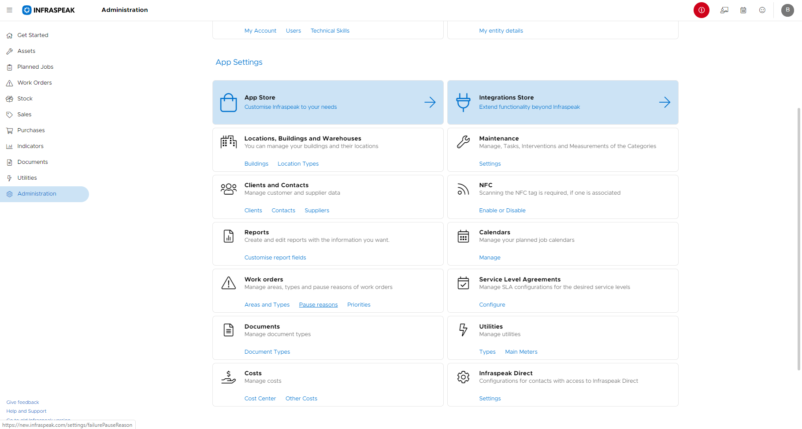This screenshot has width=802, height=429.
Task: Open Customise report fields link
Action: [275, 258]
